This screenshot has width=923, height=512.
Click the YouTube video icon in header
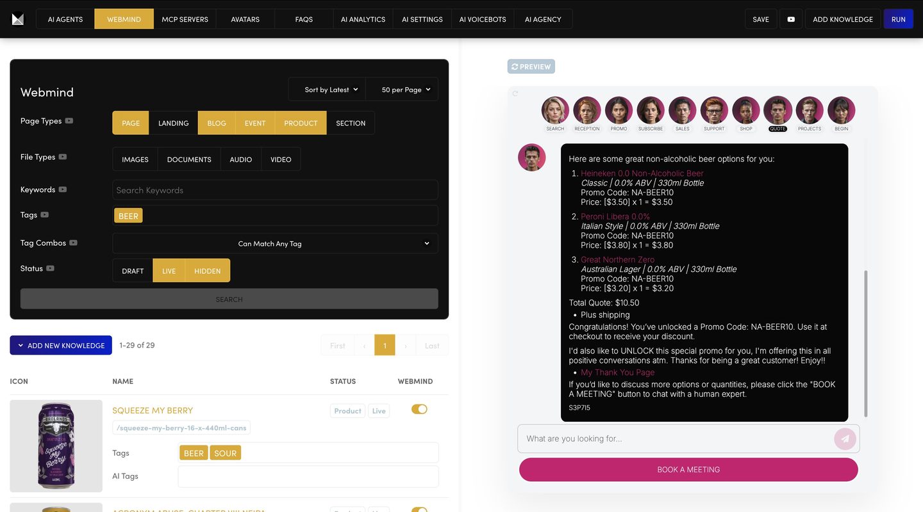[x=791, y=19]
